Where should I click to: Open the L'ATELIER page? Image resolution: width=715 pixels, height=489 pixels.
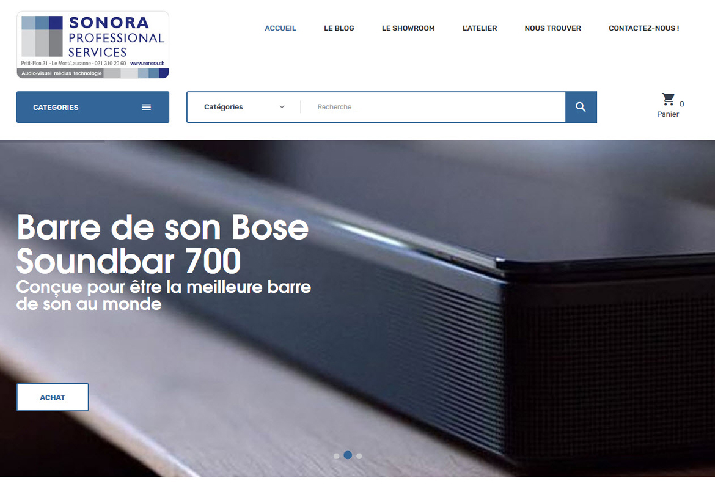tap(480, 28)
